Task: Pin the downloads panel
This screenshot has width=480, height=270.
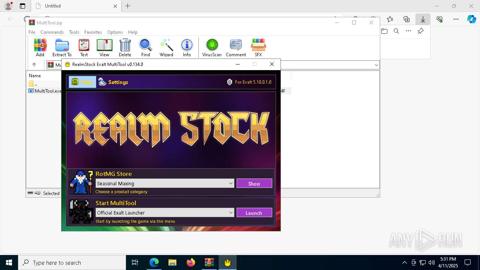Action: [x=421, y=31]
